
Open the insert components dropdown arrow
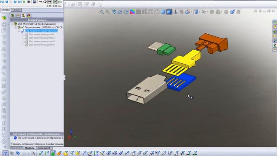(8, 18)
